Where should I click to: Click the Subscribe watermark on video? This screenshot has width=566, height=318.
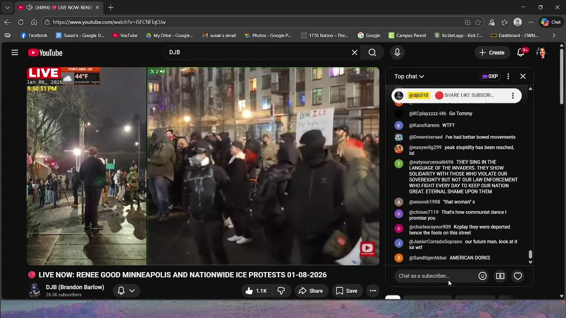click(367, 249)
